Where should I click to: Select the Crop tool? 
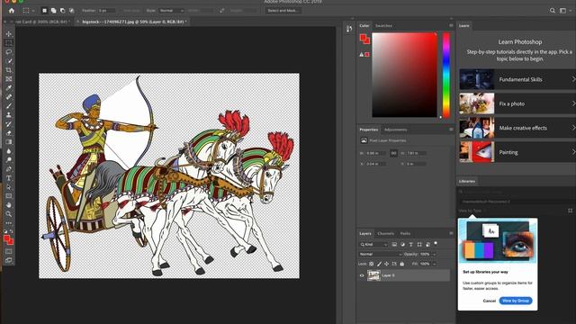coord(9,70)
